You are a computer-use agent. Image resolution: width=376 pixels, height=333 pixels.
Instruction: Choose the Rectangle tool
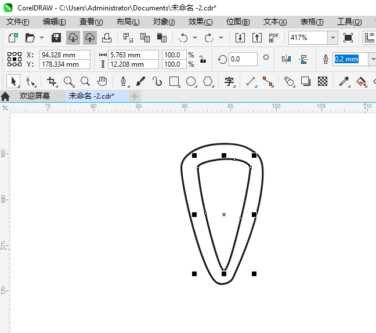[x=174, y=81]
